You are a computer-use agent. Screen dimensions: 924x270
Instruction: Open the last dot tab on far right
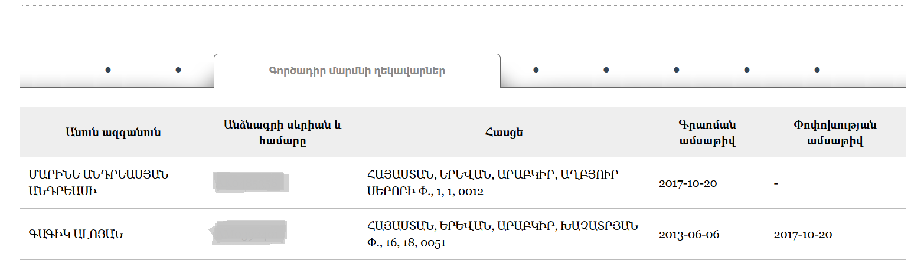[817, 70]
